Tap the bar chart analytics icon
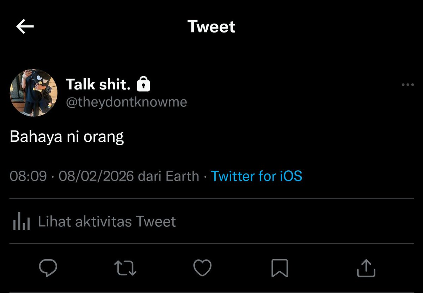The width and height of the screenshot is (423, 293). coord(21,222)
